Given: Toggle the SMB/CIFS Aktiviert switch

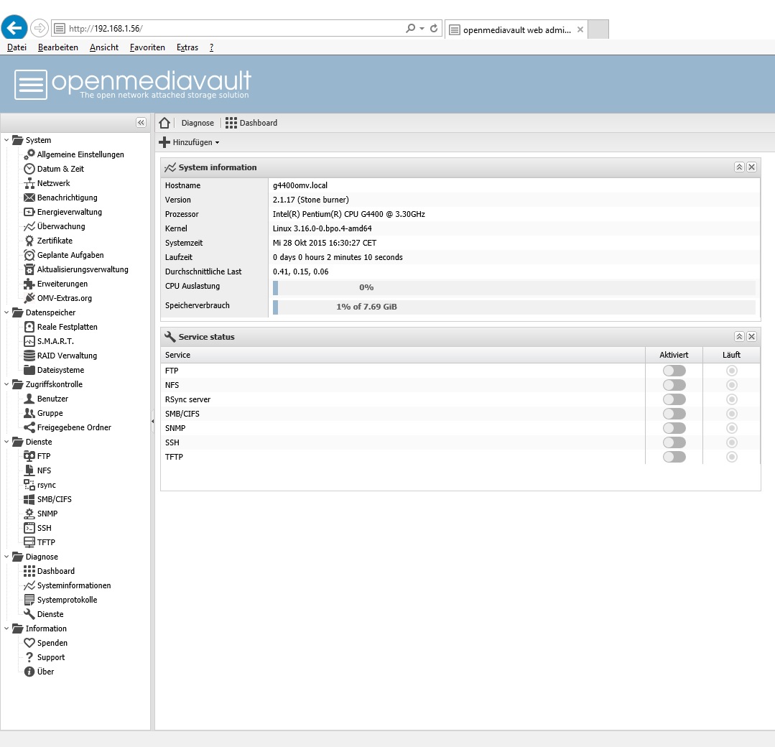Looking at the screenshot, I should pos(674,413).
